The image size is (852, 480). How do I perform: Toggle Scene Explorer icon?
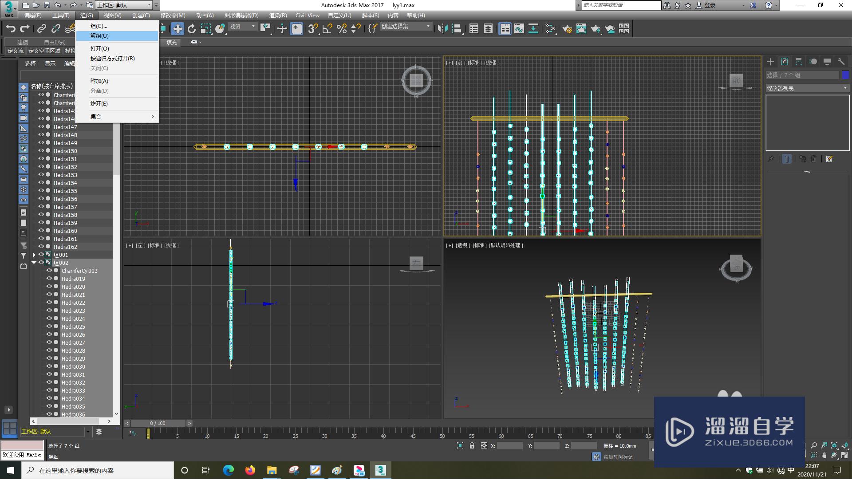(474, 29)
